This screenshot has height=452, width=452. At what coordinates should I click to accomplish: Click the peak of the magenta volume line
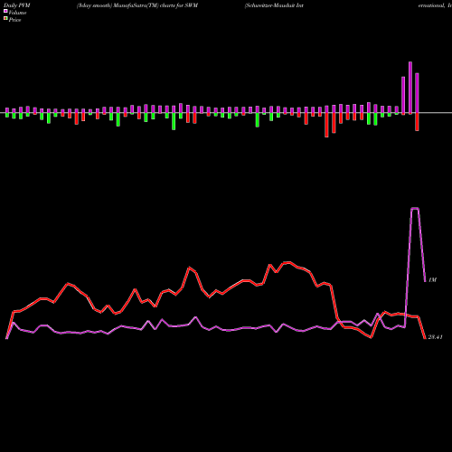pos(415,208)
